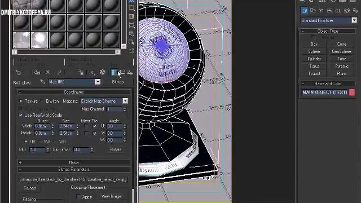Select the WU radio button
The height and width of the screenshot is (203, 361).
pos(55,142)
